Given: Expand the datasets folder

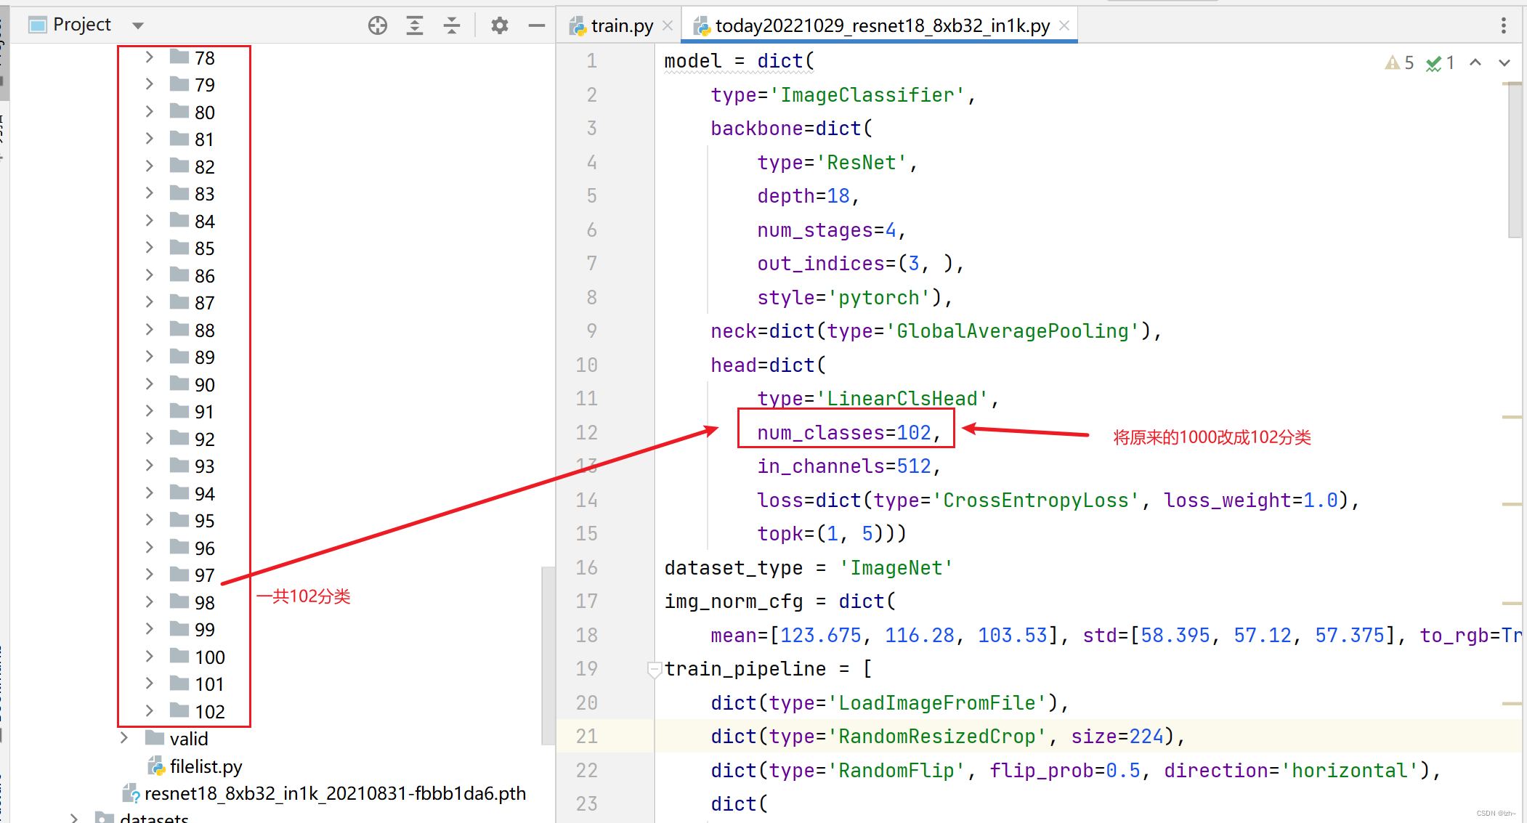Looking at the screenshot, I should coord(74,818).
